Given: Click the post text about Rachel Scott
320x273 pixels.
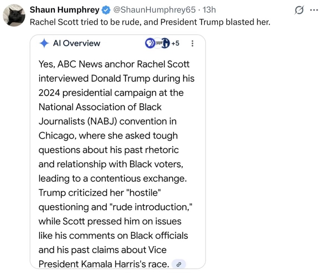Looking at the screenshot, I should [150, 22].
